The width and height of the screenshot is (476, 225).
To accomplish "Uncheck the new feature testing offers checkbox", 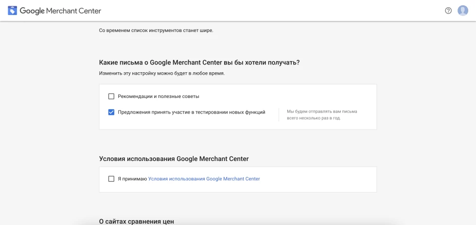I will click(x=111, y=112).
